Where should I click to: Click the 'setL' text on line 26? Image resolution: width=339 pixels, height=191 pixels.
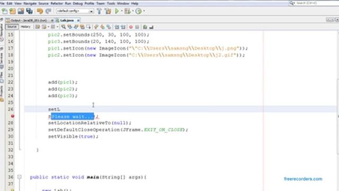pos(54,109)
